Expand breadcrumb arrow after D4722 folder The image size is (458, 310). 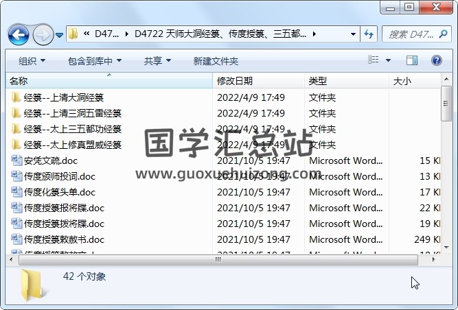coord(314,34)
